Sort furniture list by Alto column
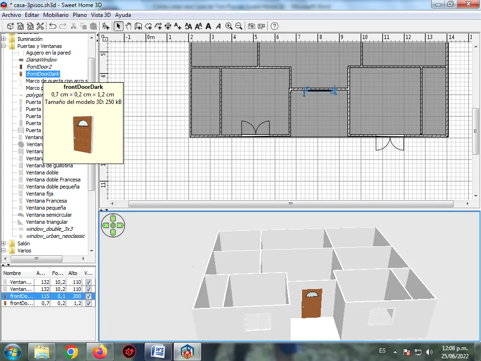 pyautogui.click(x=74, y=273)
